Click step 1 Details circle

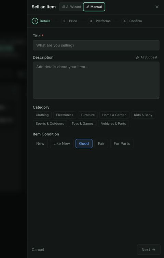pos(35,21)
